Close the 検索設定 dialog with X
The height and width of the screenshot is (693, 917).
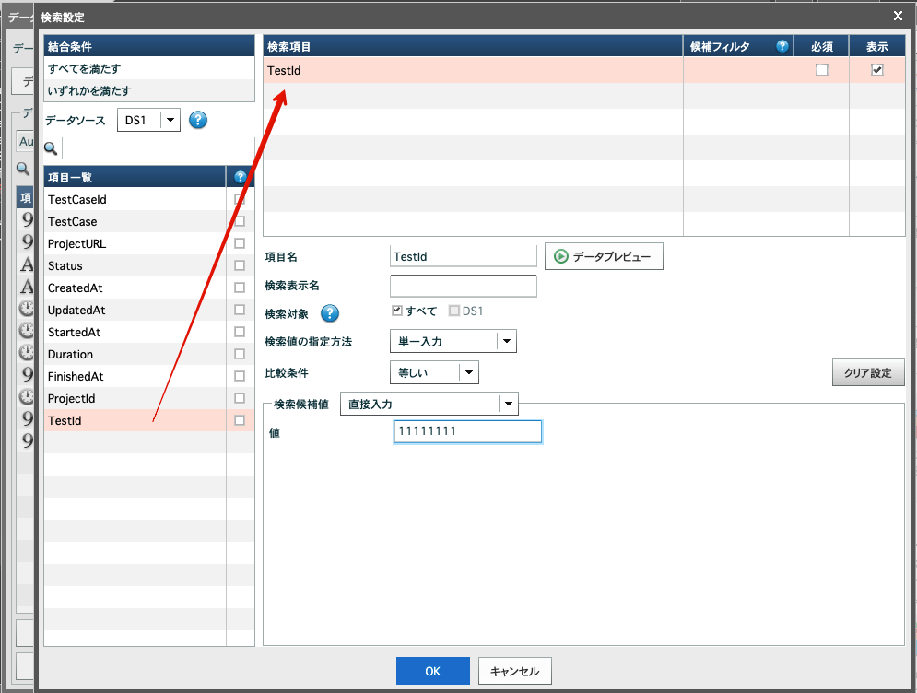pyautogui.click(x=899, y=16)
